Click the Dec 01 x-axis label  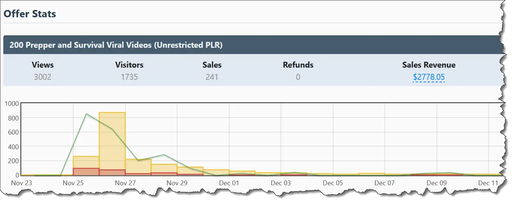coord(229,183)
